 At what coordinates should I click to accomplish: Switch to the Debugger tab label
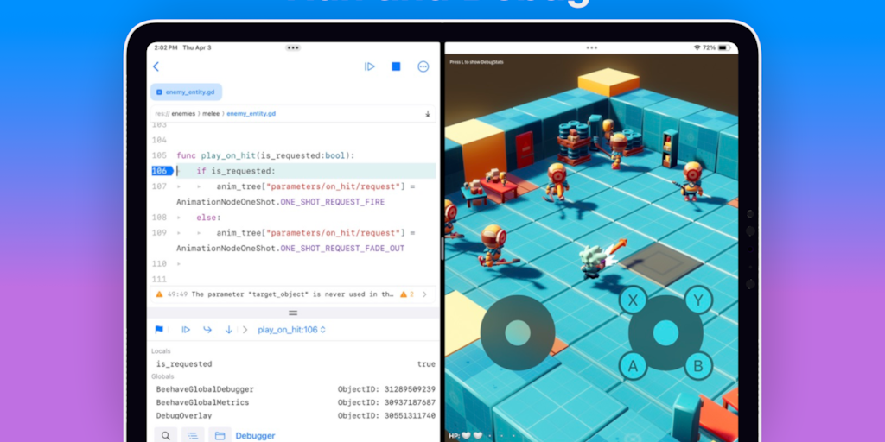point(255,435)
